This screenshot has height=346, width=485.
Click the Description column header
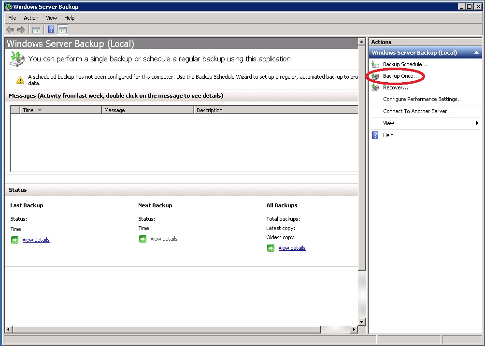[x=276, y=110]
